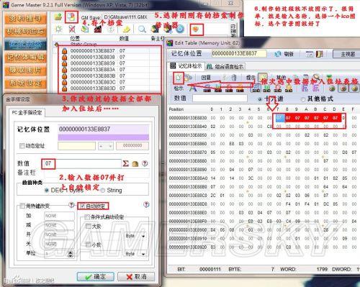Click the 取消 cancel button
The height and width of the screenshot is (287, 360).
tap(136, 276)
